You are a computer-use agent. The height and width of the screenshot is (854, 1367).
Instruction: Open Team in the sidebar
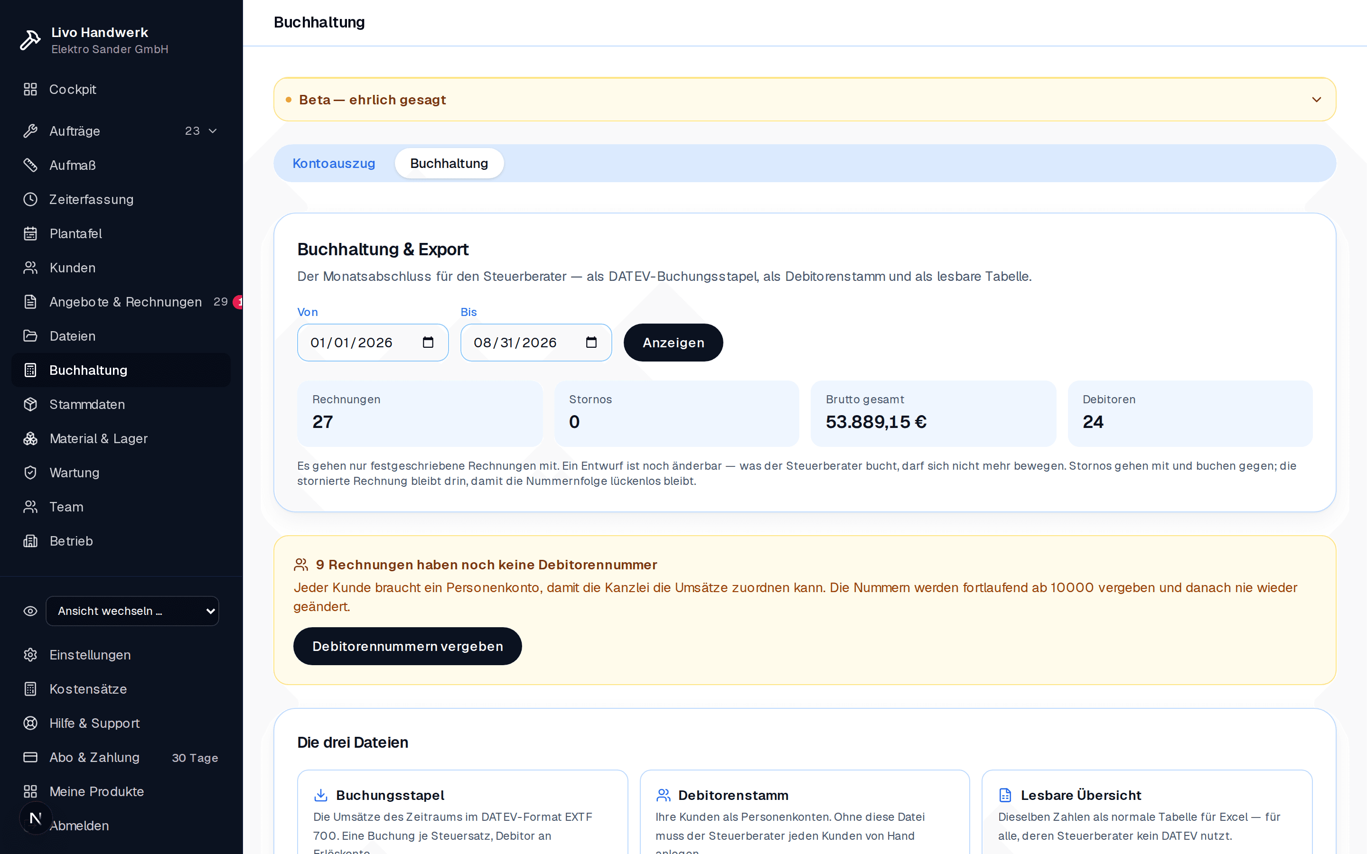tap(121, 507)
